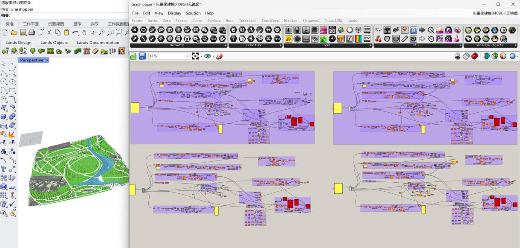Open a Grasshopper file with green folder icon

coord(133,56)
